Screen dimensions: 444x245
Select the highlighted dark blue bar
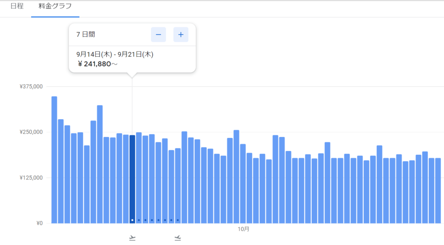(132, 178)
